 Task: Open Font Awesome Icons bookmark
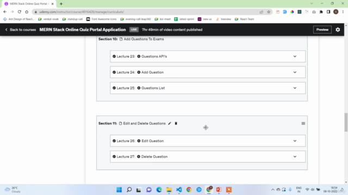102,19
